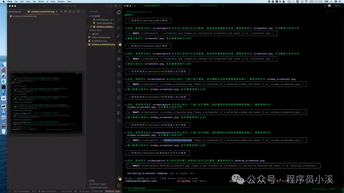Viewport: 344px width, 193px height.
Task: Open the Source Control view
Action: [x=119, y=28]
